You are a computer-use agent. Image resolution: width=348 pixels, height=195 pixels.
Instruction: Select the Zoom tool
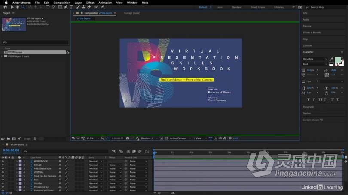[x=23, y=7]
